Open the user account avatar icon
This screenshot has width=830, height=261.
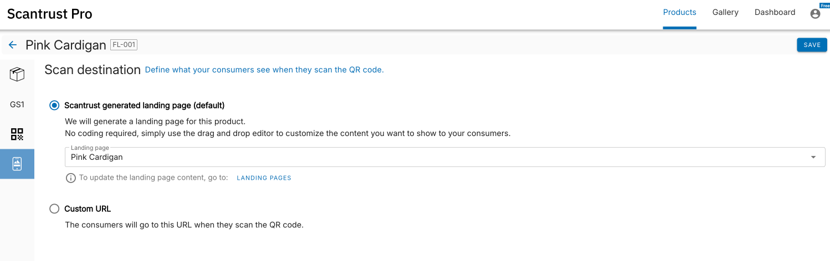(815, 14)
